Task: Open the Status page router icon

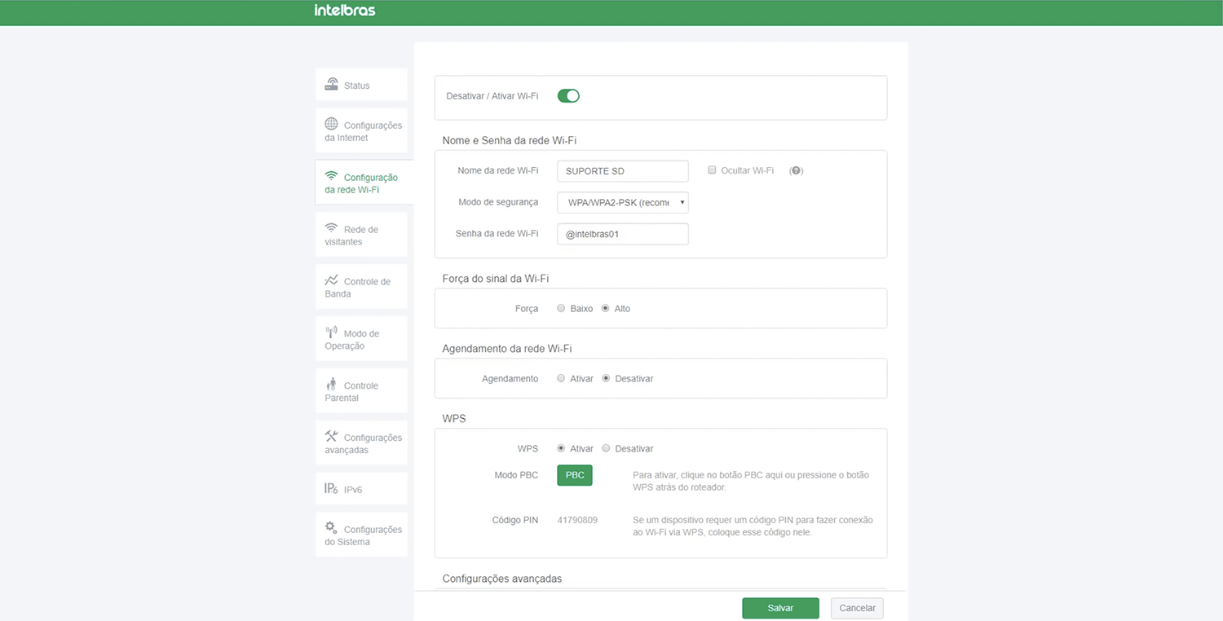Action: coord(332,84)
